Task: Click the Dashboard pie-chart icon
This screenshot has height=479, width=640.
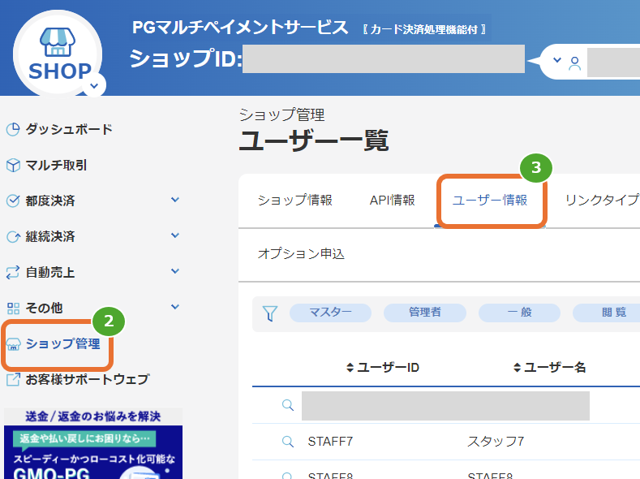Action: (x=13, y=129)
